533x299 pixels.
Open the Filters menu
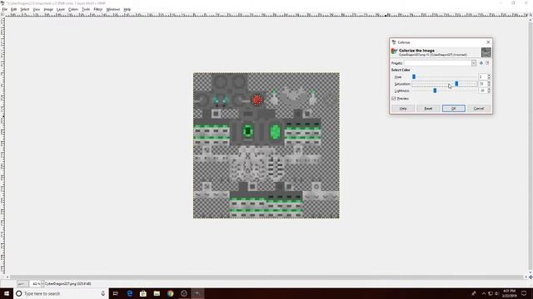tap(98, 9)
